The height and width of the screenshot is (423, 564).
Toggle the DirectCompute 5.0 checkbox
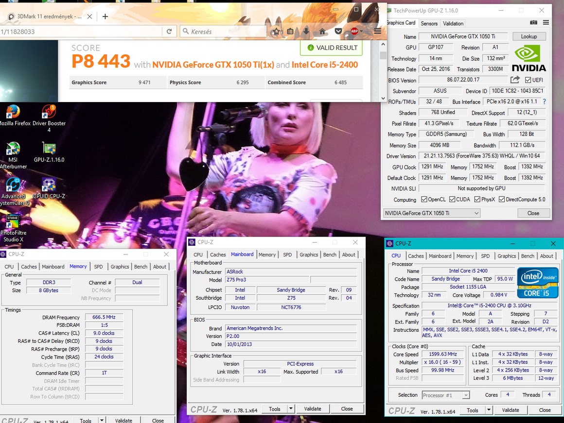tap(502, 199)
